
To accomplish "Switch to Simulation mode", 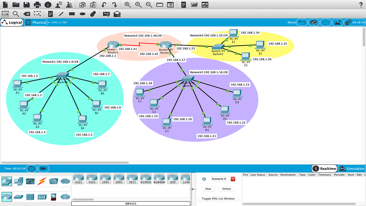I will [x=352, y=168].
